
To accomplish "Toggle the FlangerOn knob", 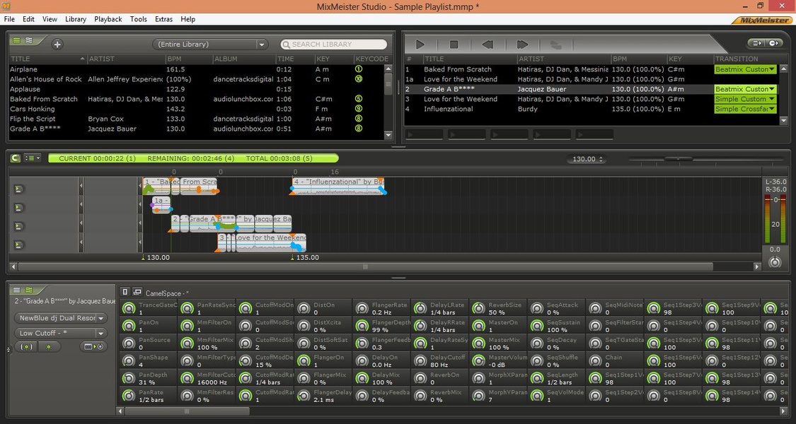I will [x=304, y=360].
